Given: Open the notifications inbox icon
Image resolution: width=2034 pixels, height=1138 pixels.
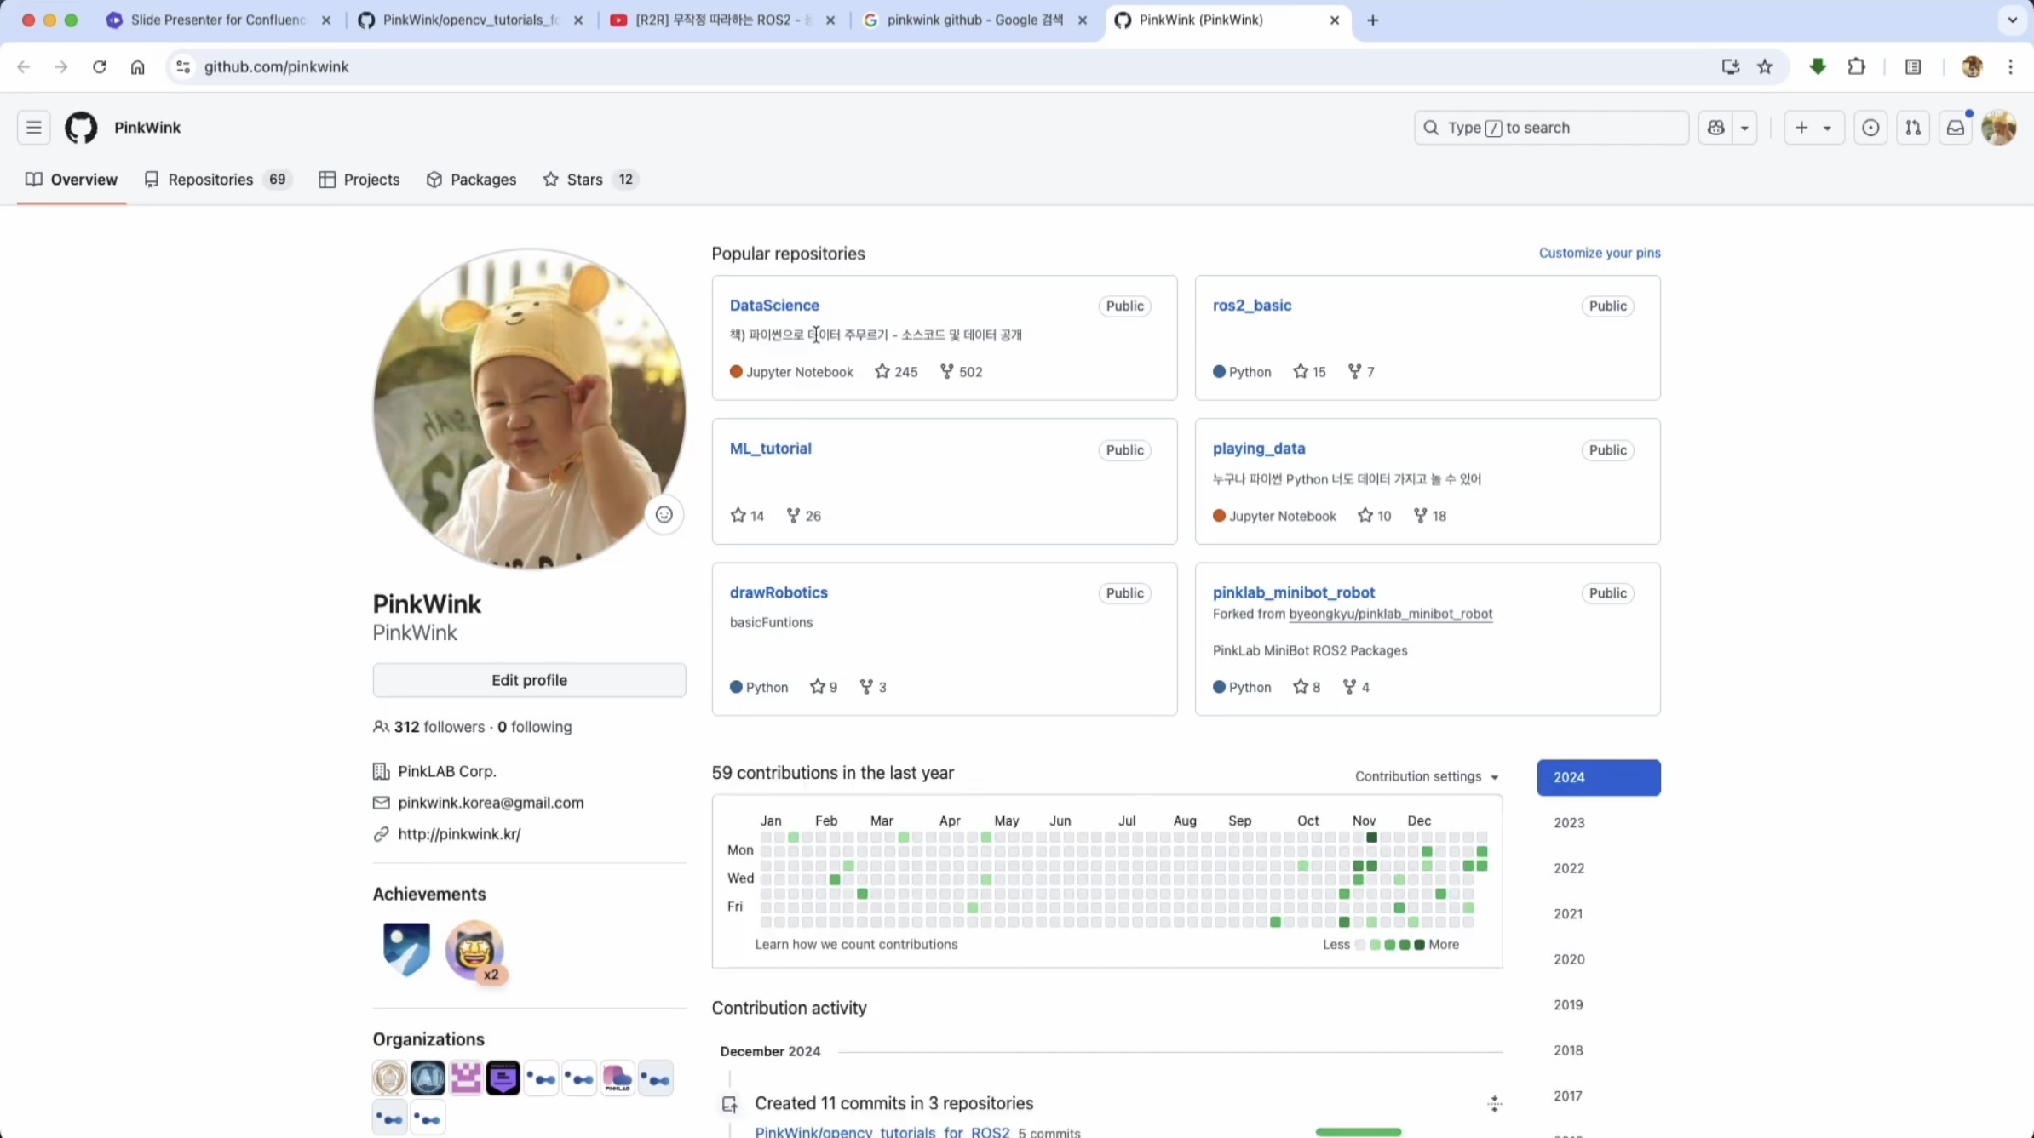Looking at the screenshot, I should [1956, 128].
